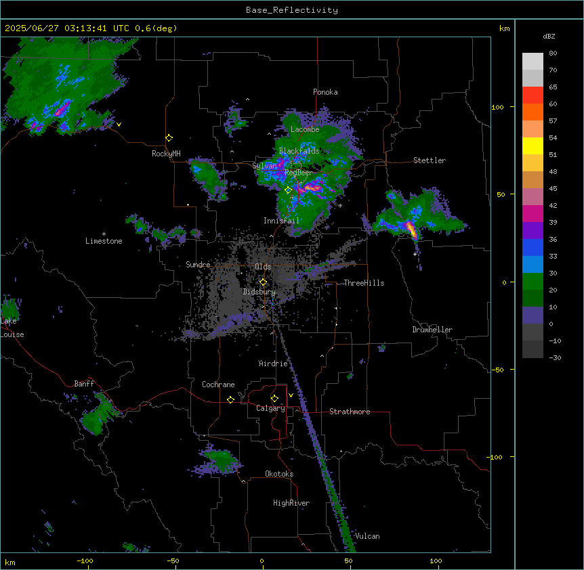584x570 pixels.
Task: Click the yellow diamond marker above Calgary label
Action: [274, 399]
